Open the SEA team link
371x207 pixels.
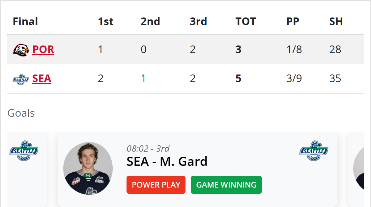tap(42, 79)
